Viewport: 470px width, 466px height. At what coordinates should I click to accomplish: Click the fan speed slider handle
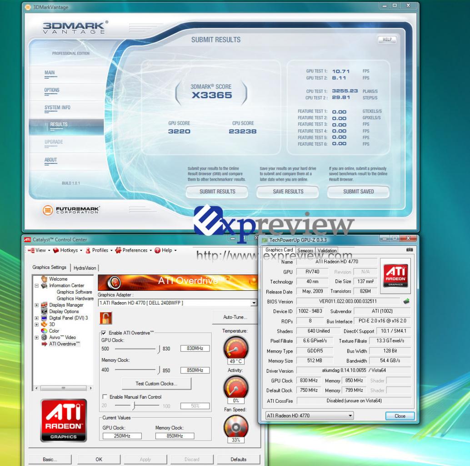pos(134,406)
